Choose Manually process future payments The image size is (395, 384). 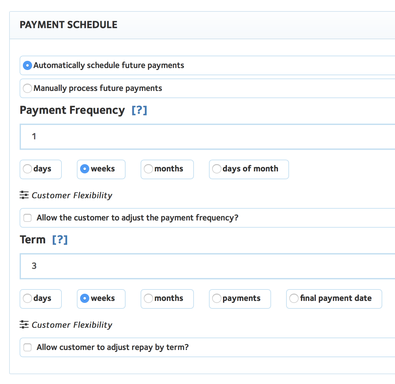[27, 88]
